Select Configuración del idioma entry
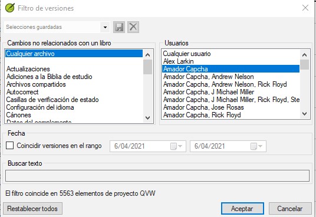Screen dimensions: 316x217 pos(74,107)
